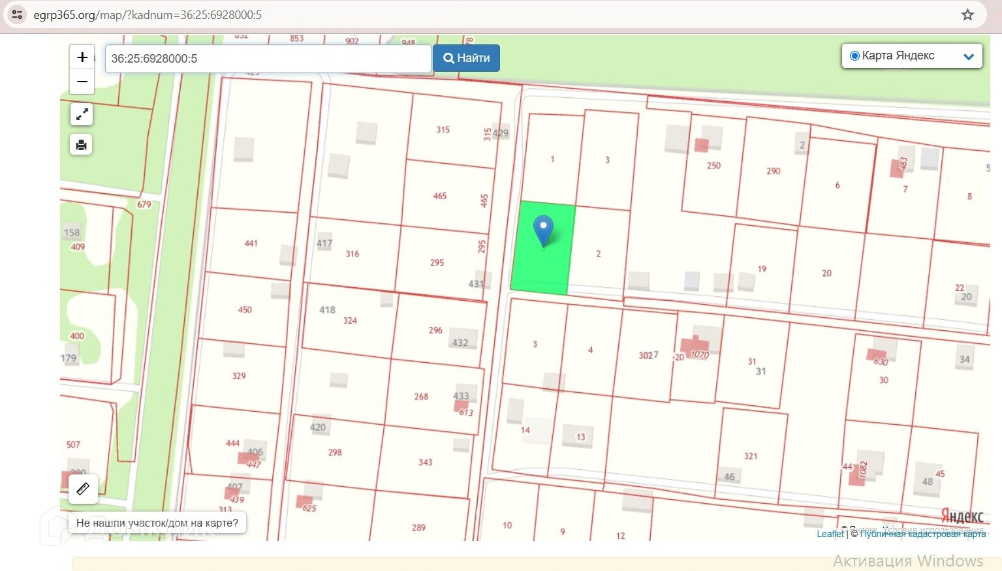1002x571 pixels.
Task: Bookmark this page with star icon
Action: pos(967,14)
